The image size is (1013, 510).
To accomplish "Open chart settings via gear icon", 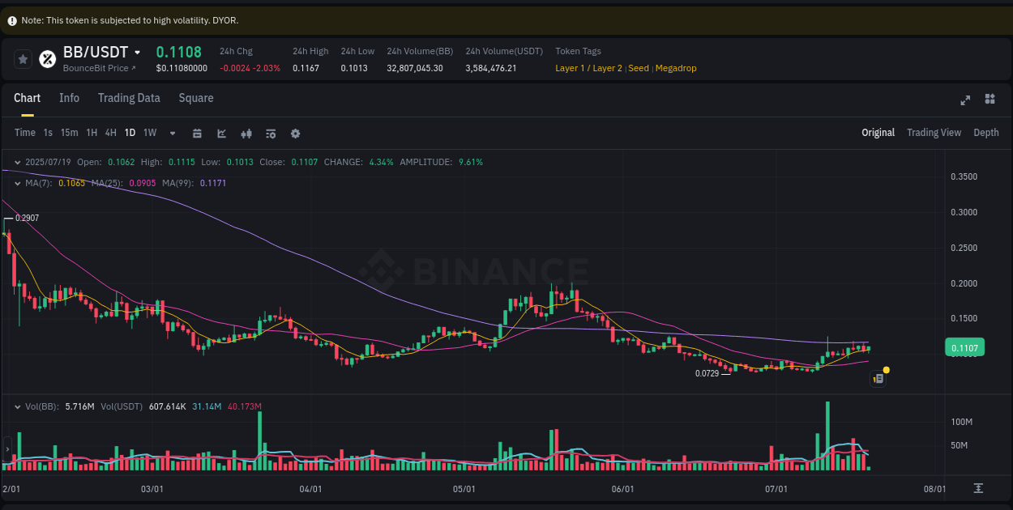I will click(x=295, y=133).
